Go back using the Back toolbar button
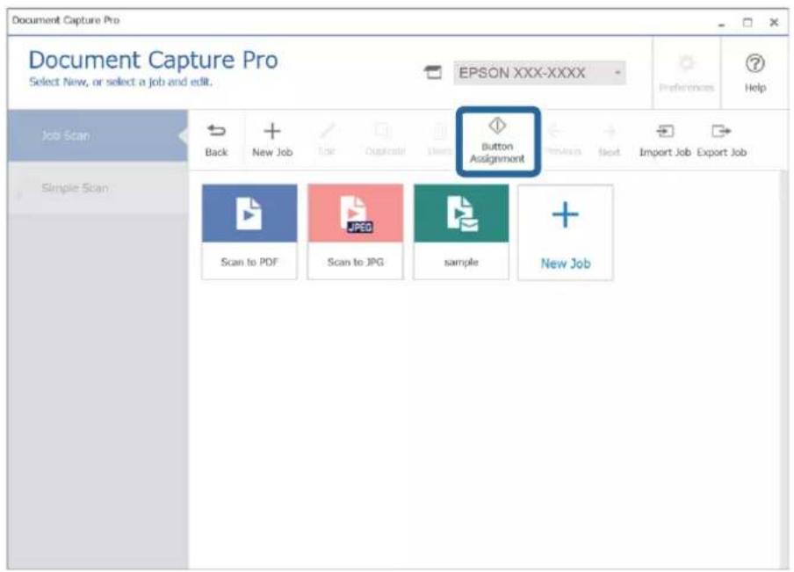Screen dimensions: 794x572 pos(216,140)
